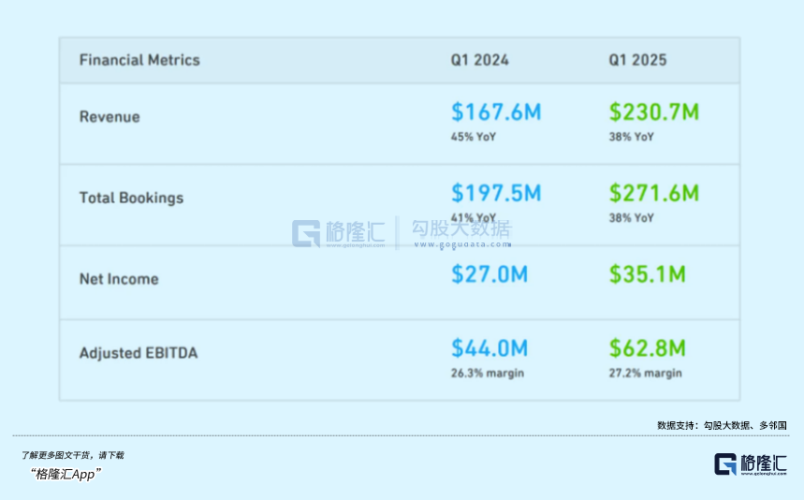Screen dimensions: 804x500
Task: Select the Financial Metrics column header
Action: tap(139, 60)
